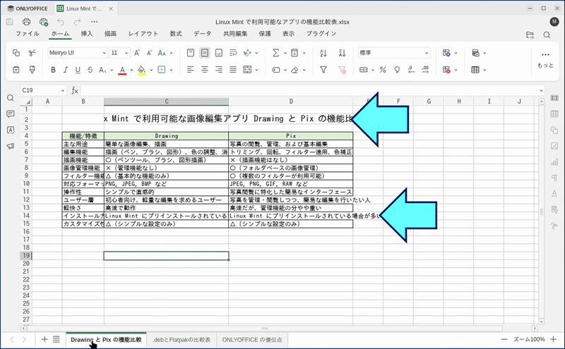Screen dimensions: 565x349
Task: Switch to the データ tab
Action: coord(202,33)
